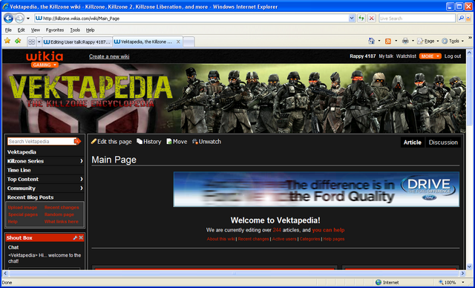Click the What links here link
475x288 pixels.
(x=61, y=222)
